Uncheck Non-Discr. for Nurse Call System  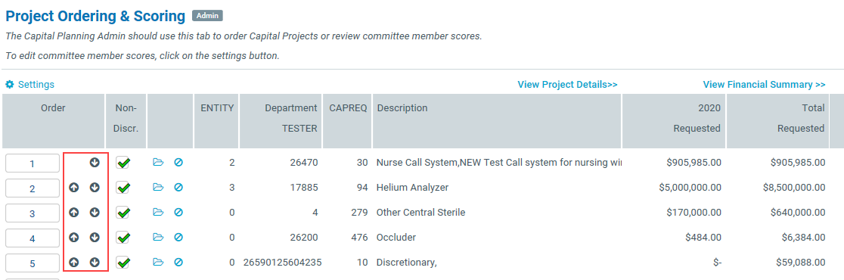(123, 163)
